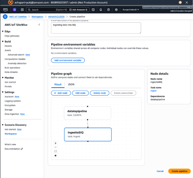Click the bottom handle of ingesttoSIQ node

pos(88,141)
